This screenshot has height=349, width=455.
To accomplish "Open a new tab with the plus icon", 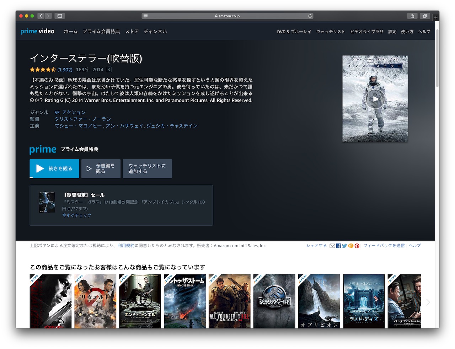I will click(x=436, y=17).
